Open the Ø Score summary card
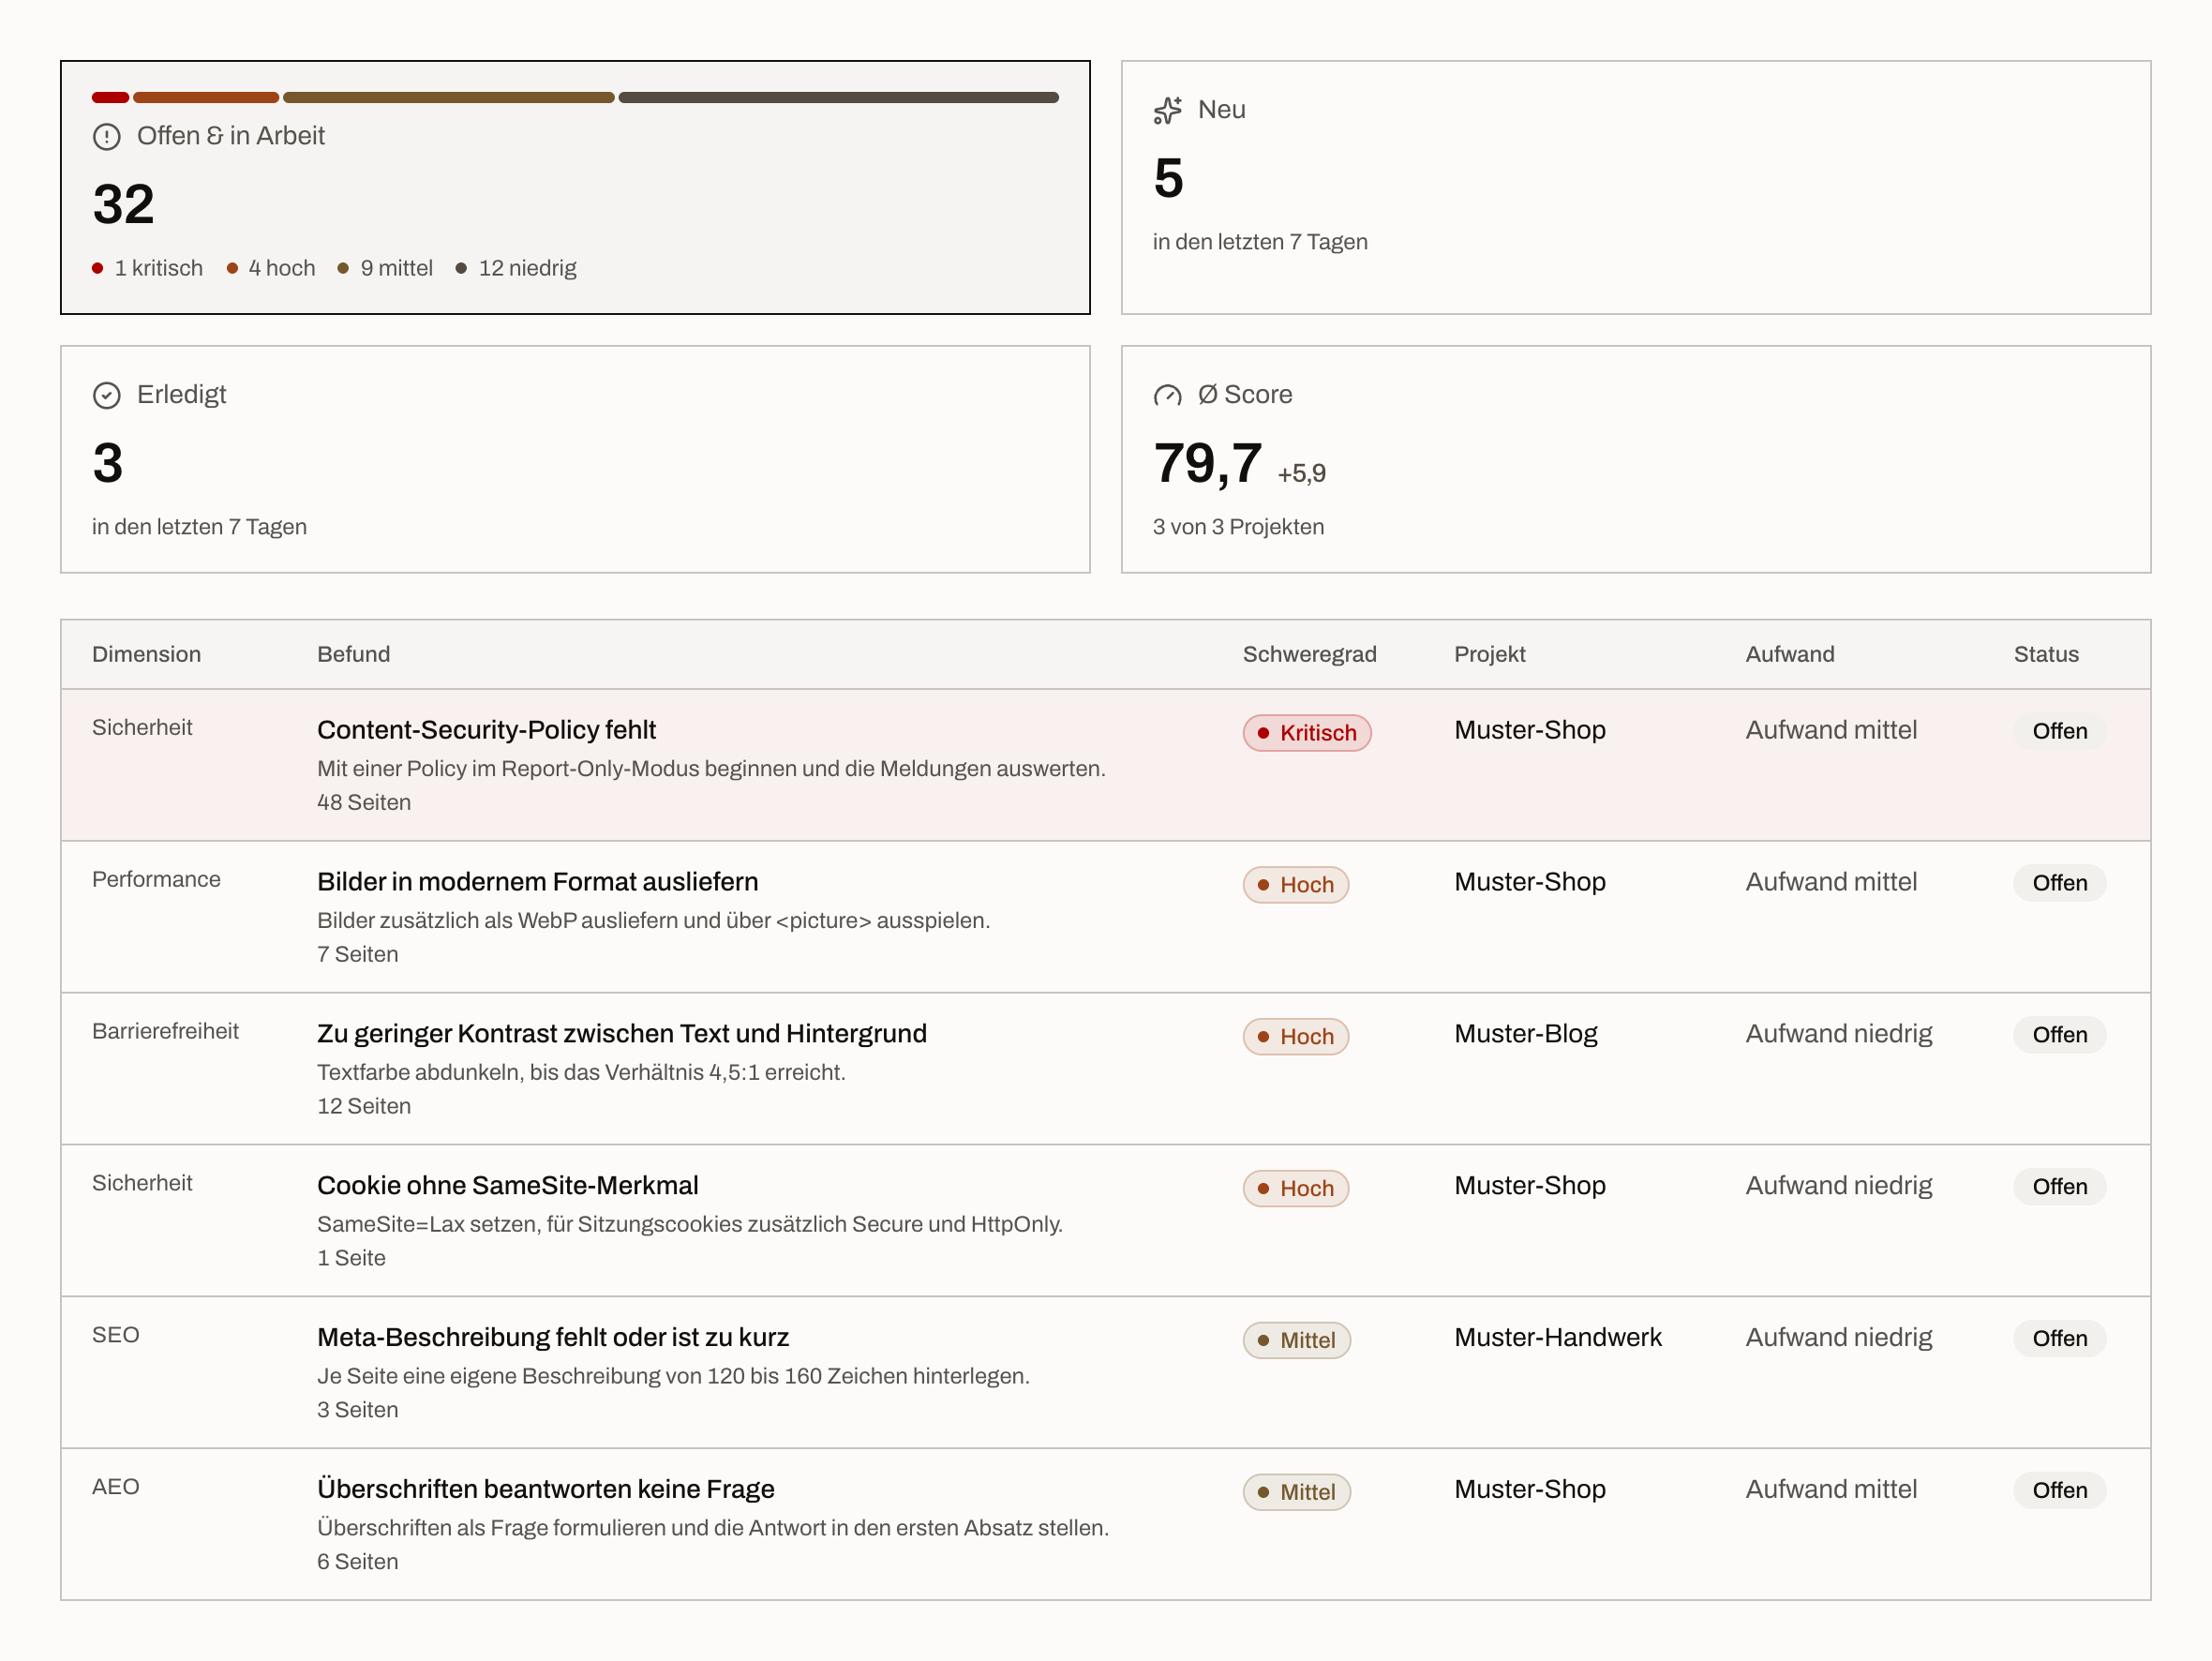 pos(1636,459)
